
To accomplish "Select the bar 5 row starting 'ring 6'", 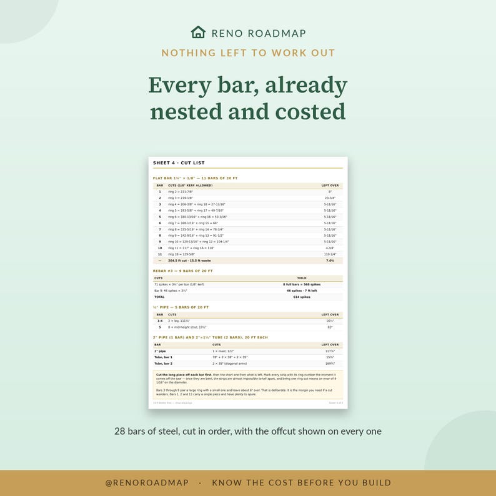I will pyautogui.click(x=248, y=217).
